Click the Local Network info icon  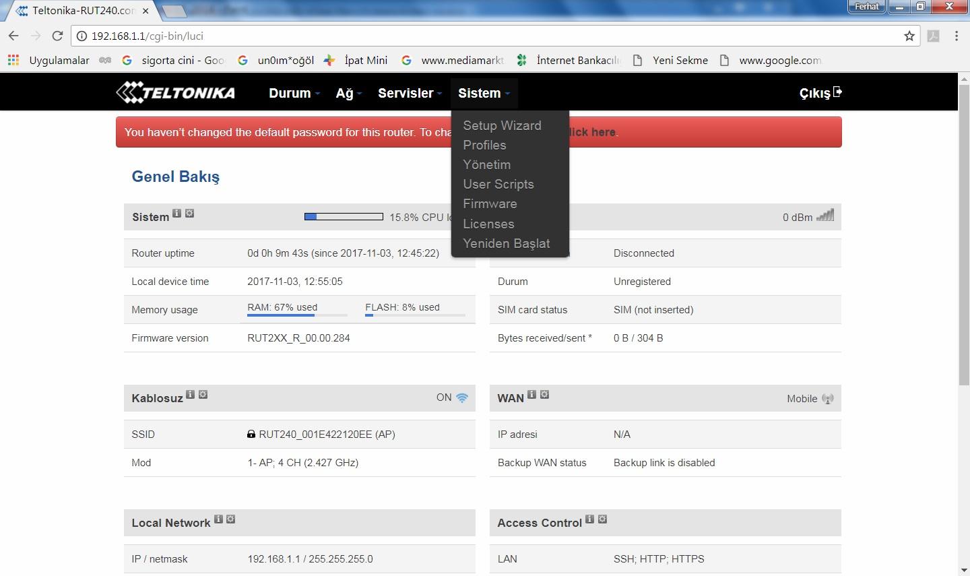(x=218, y=519)
